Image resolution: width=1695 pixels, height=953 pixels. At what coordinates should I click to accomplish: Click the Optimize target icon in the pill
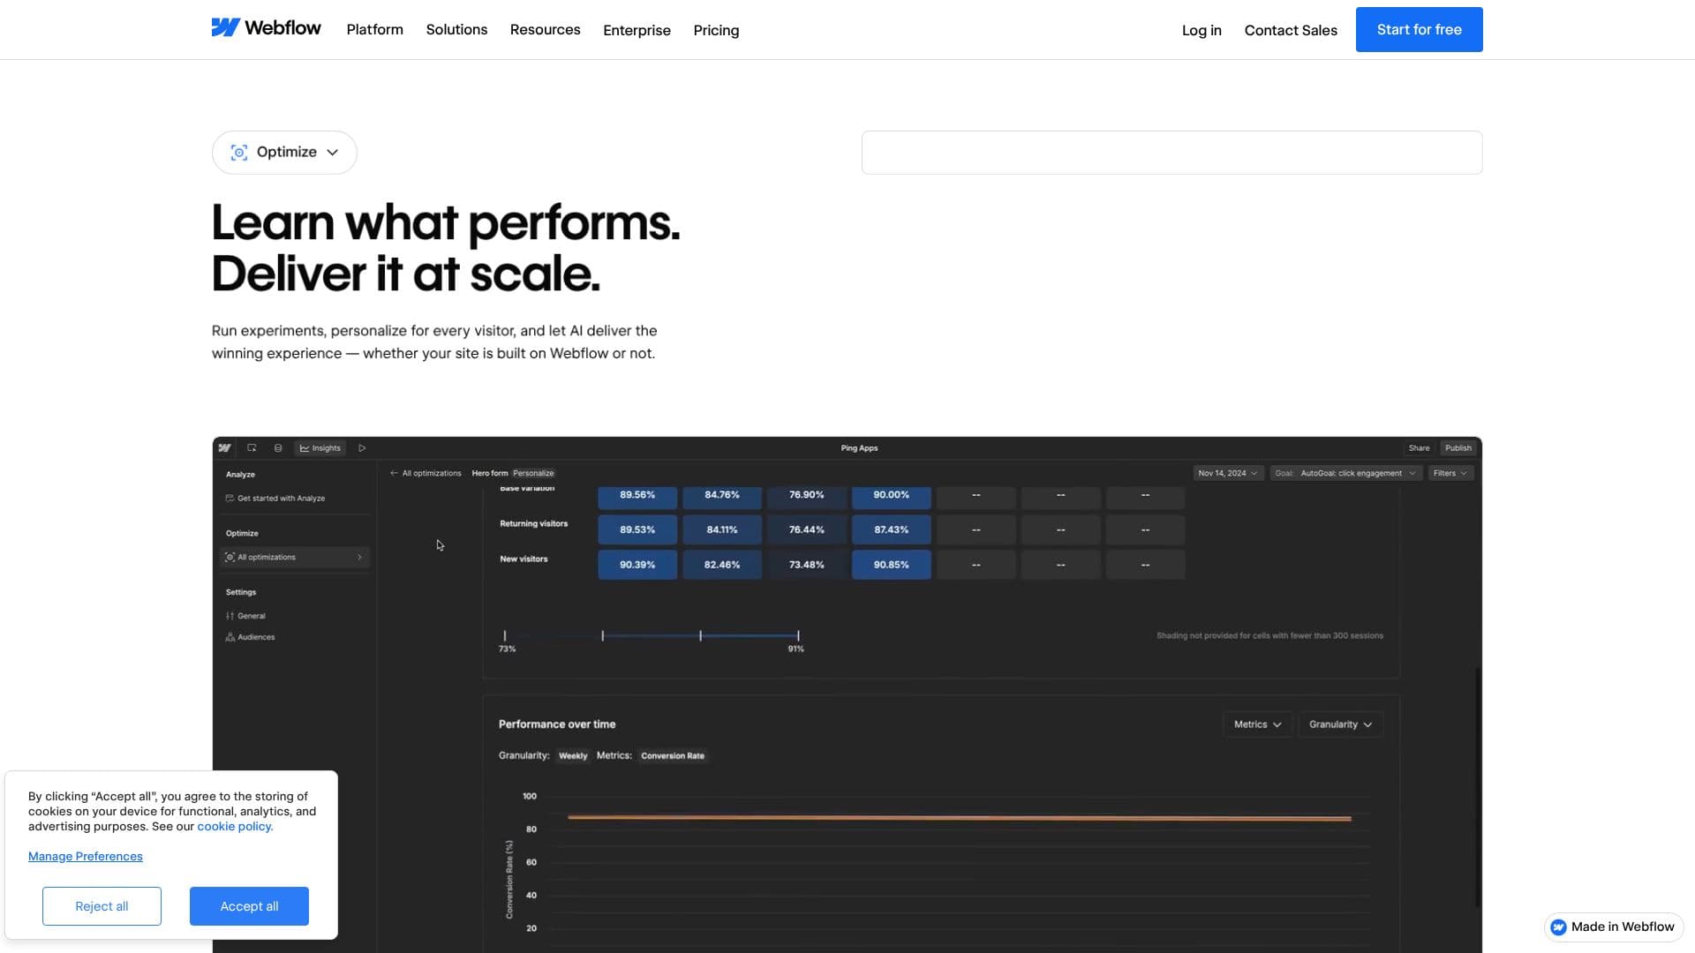pyautogui.click(x=238, y=153)
